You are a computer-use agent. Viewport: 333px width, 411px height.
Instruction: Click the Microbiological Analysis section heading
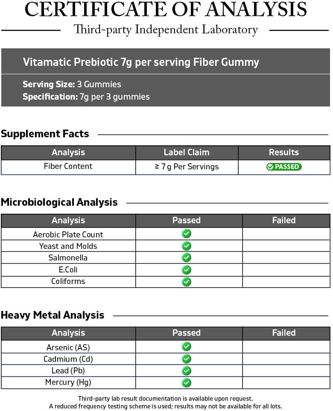click(x=59, y=202)
